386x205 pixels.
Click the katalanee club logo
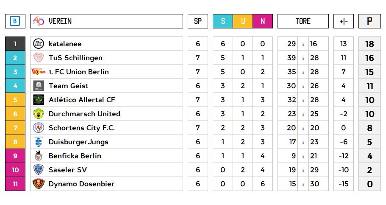click(x=39, y=44)
